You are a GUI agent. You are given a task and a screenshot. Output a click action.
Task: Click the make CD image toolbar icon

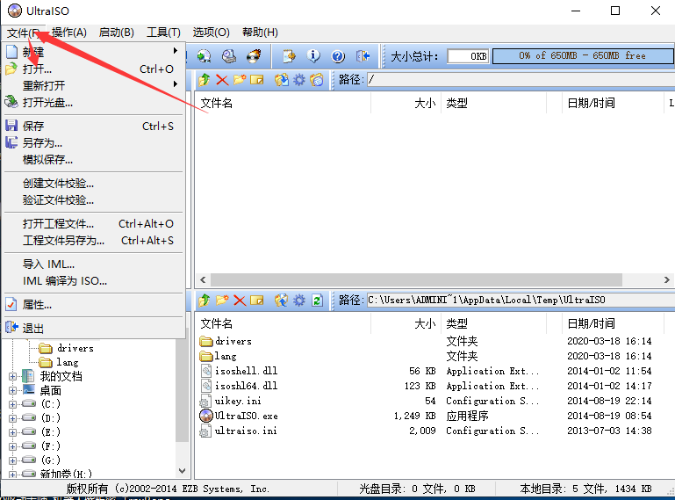point(204,56)
